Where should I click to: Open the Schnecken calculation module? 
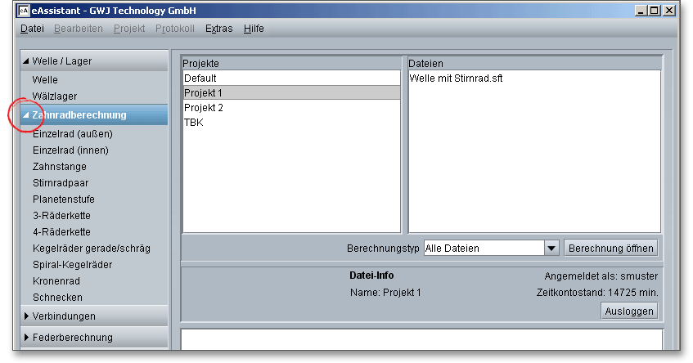coord(57,298)
